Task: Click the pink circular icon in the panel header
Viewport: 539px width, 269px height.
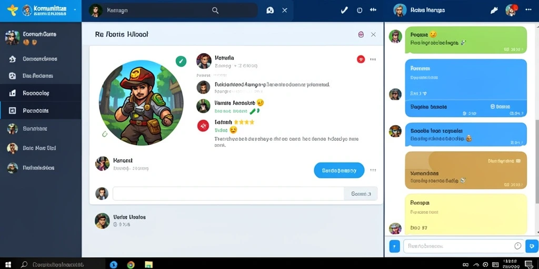Action: point(361,34)
